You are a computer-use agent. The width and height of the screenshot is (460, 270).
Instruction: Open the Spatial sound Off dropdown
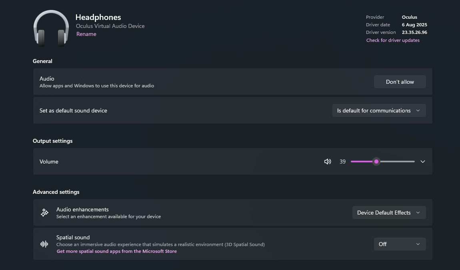400,244
